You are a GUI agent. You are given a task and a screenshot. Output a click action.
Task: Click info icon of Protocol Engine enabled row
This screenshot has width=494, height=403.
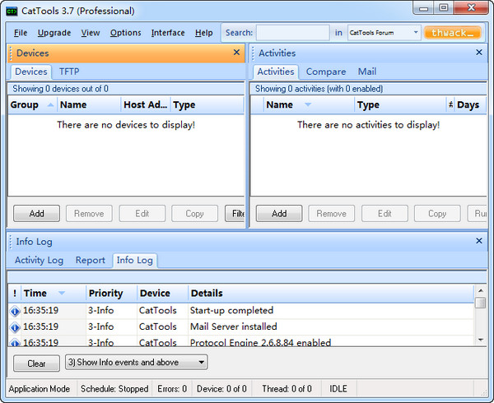pos(15,342)
